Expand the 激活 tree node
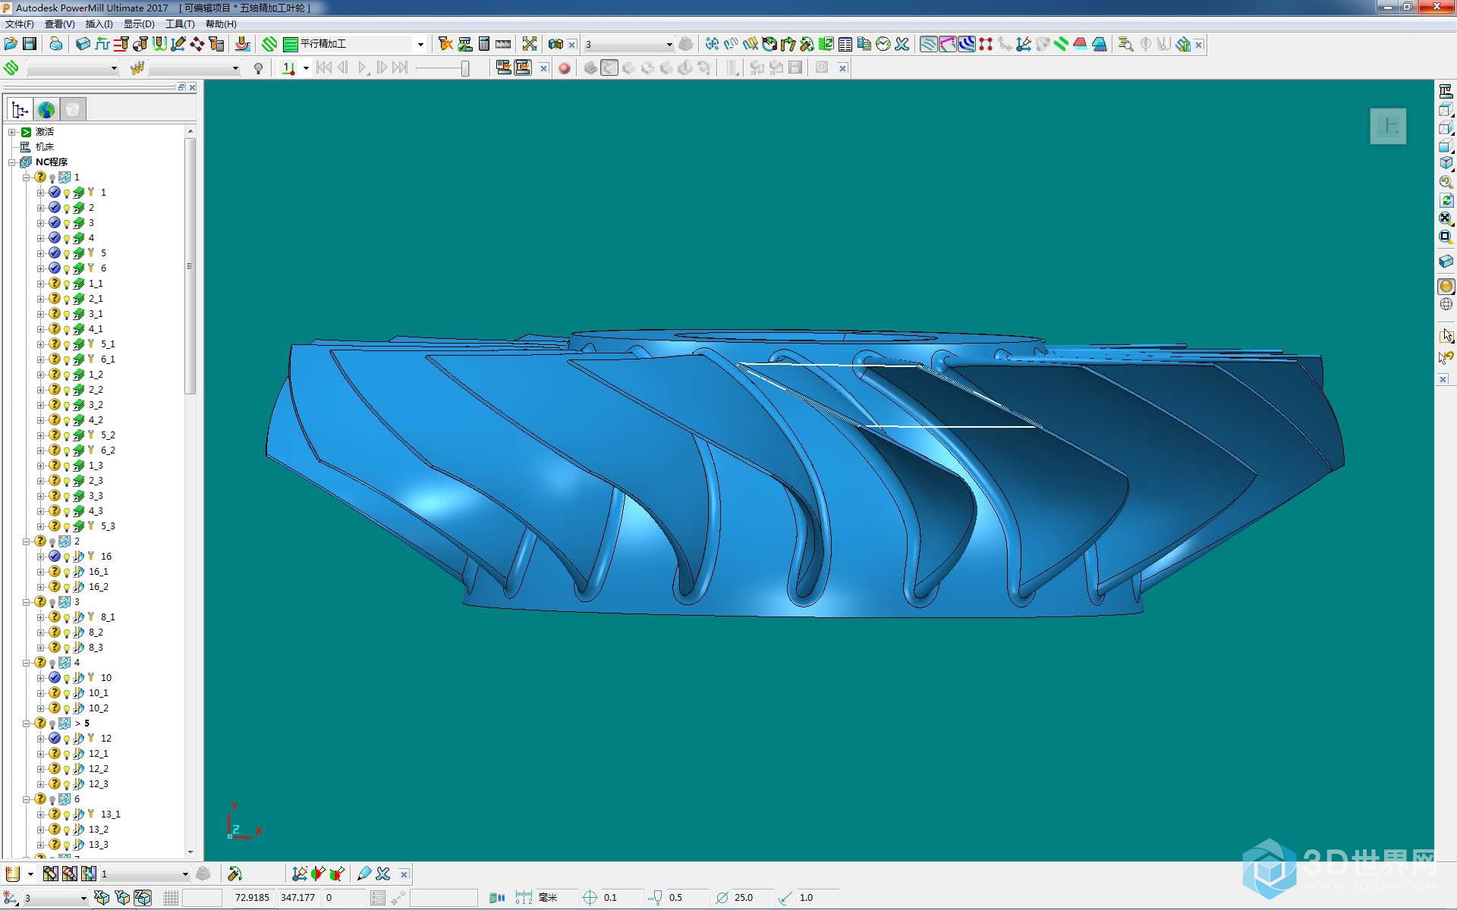Screen dimensions: 1457x910 (12, 132)
